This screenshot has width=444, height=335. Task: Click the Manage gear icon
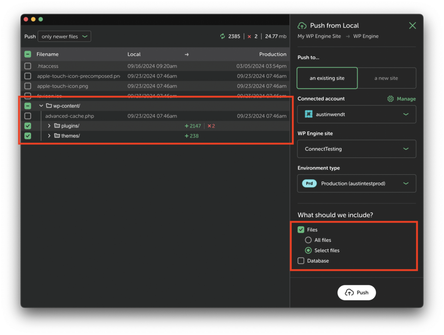pos(391,99)
